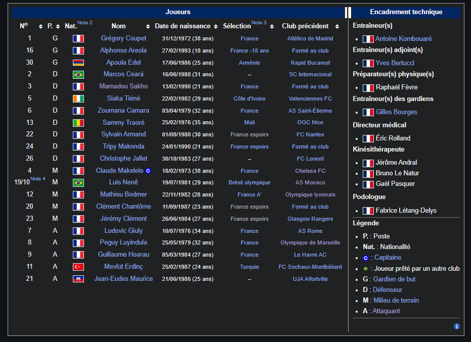
Task: Sort players by Nom column arrows
Action: (x=148, y=27)
